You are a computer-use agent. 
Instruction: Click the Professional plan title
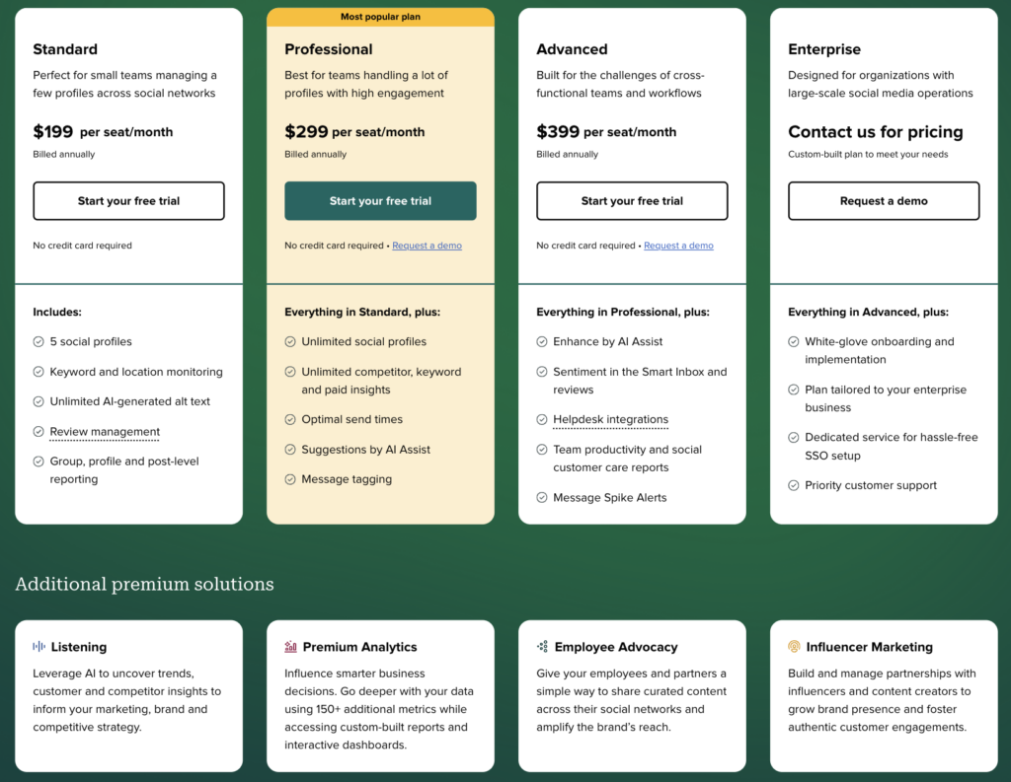328,49
